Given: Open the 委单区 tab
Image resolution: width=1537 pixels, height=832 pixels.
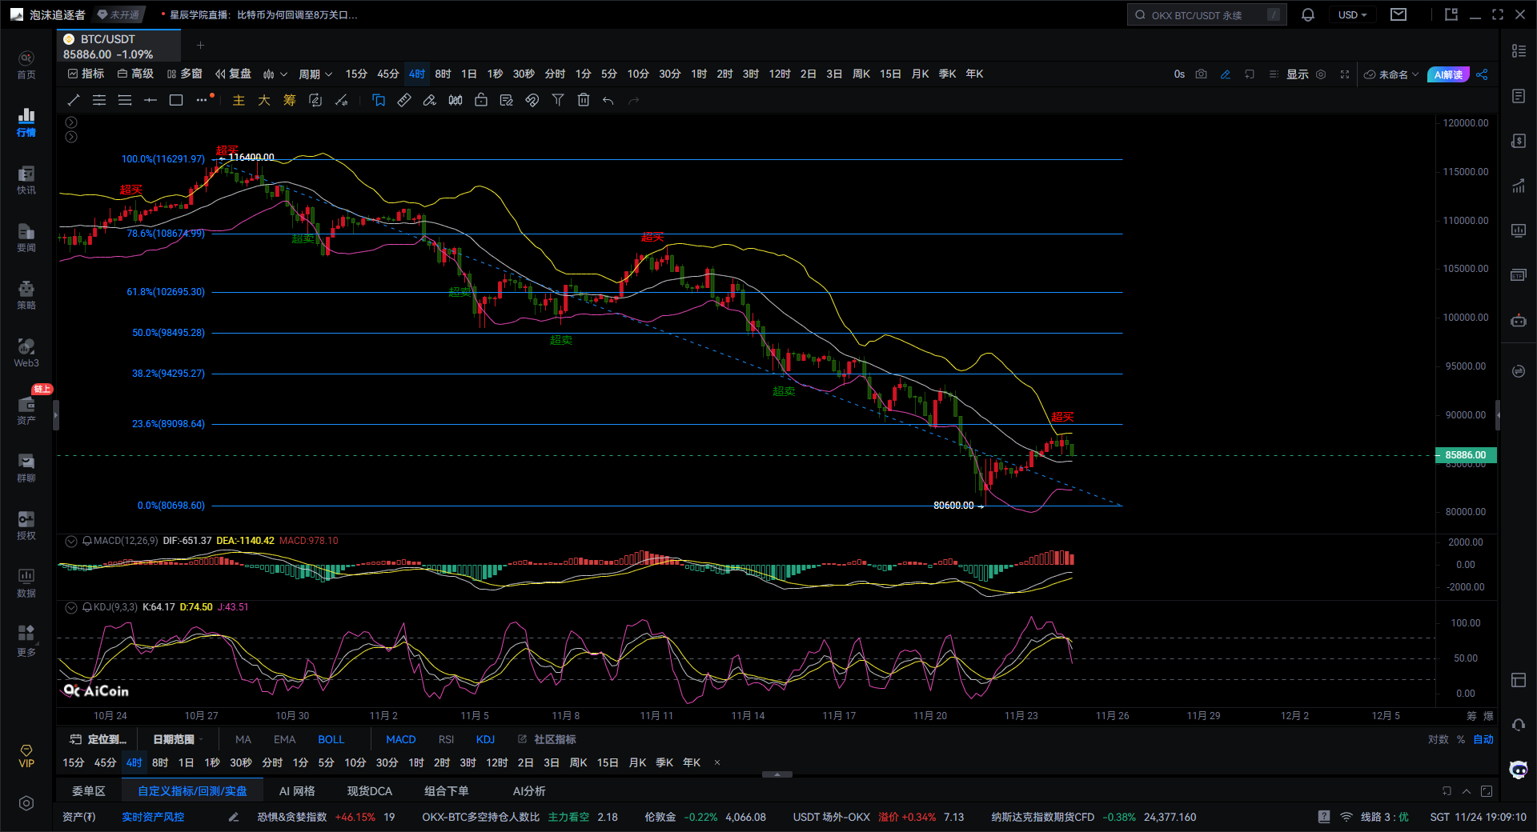Looking at the screenshot, I should (89, 791).
